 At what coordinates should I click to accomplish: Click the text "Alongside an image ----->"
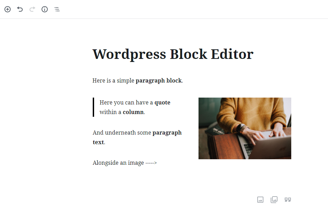point(125,163)
